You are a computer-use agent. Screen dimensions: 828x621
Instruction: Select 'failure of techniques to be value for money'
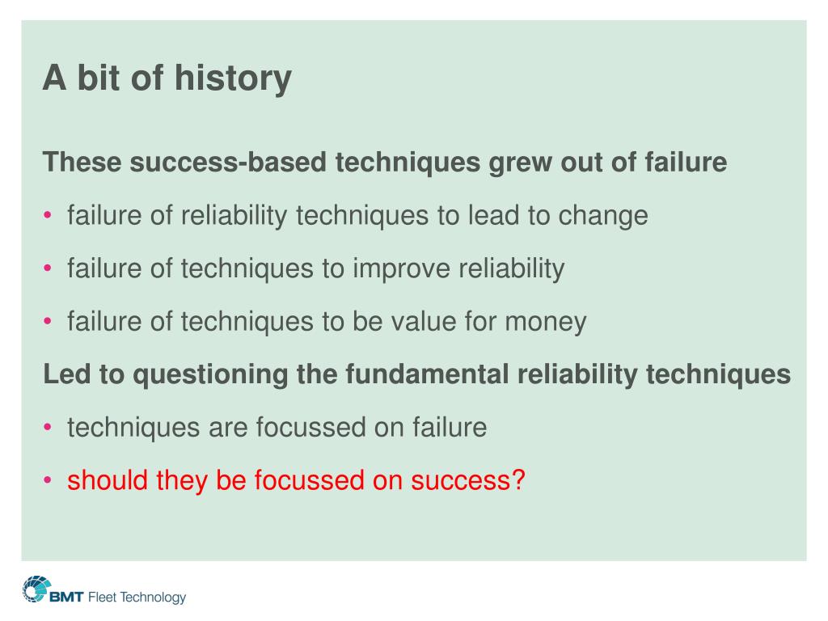click(x=327, y=321)
